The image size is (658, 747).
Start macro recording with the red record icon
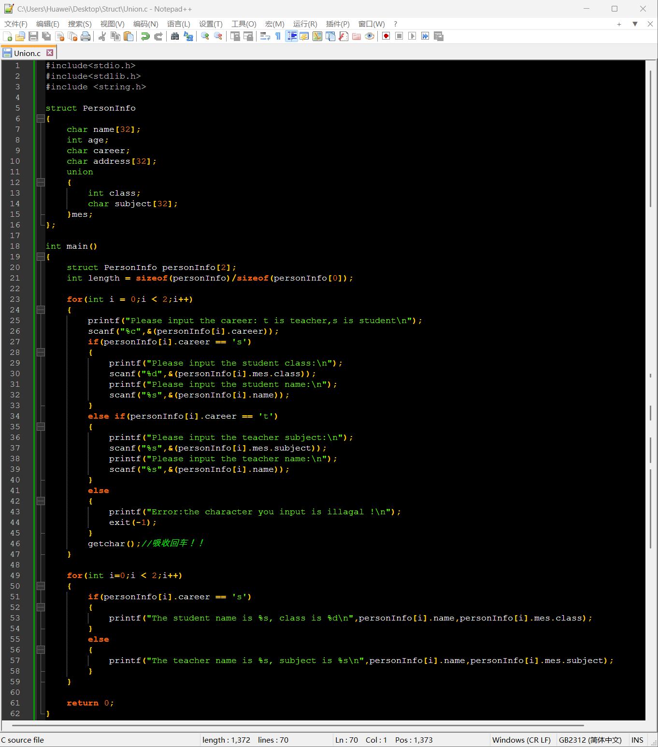point(386,36)
